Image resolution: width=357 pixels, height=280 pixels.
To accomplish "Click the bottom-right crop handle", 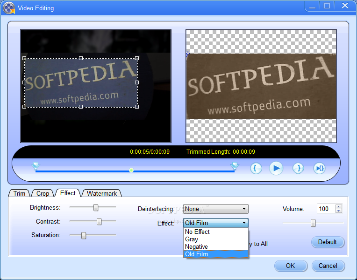I will 137,107.
